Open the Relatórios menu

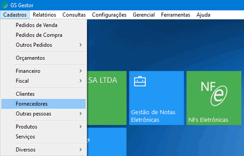click(x=44, y=15)
